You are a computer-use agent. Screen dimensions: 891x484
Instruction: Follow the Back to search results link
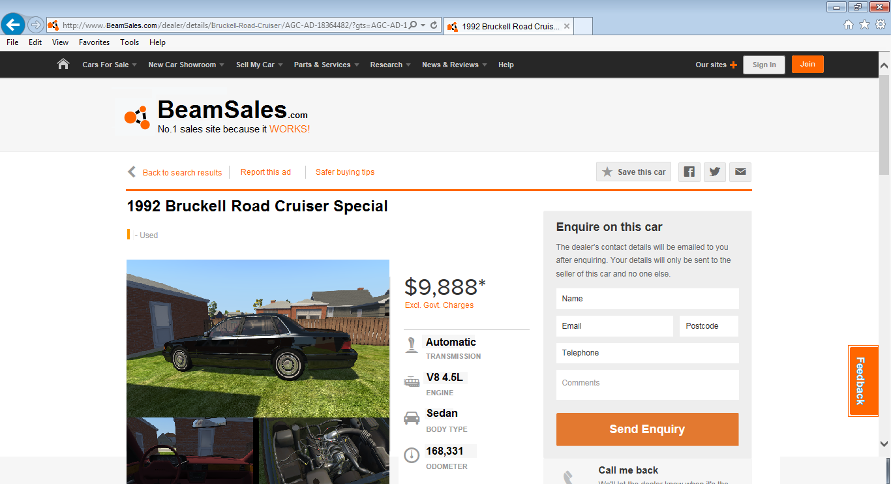182,173
